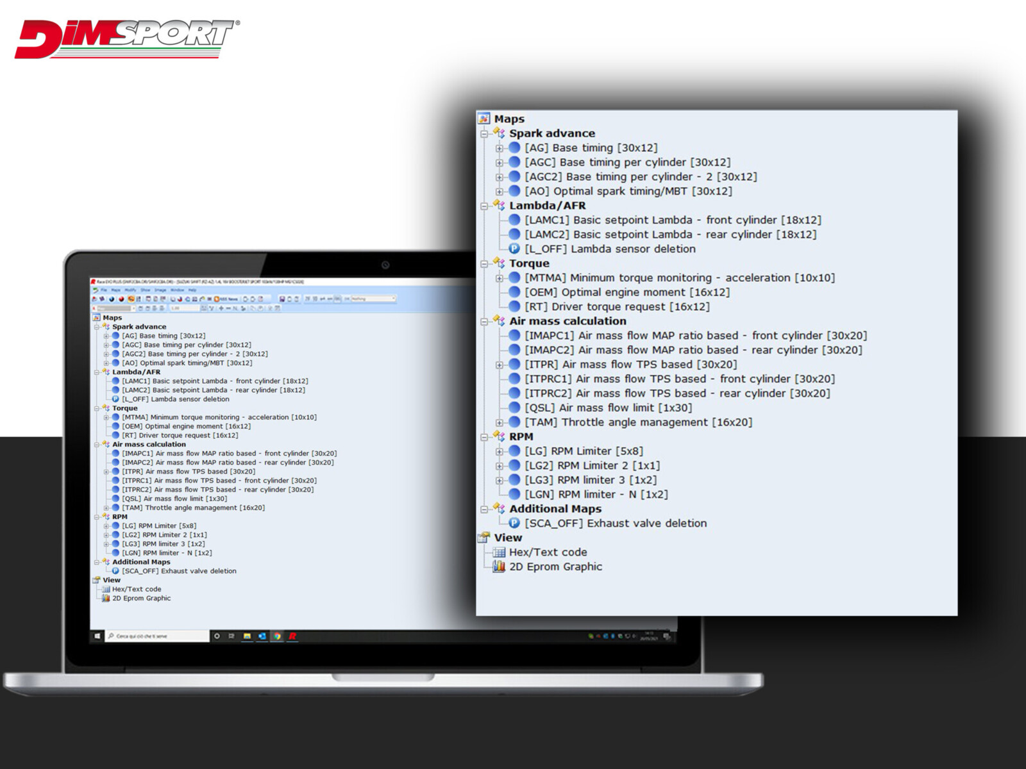Image resolution: width=1026 pixels, height=769 pixels.
Task: Collapse Spark advance group in enlarged panel
Action: [x=485, y=134]
